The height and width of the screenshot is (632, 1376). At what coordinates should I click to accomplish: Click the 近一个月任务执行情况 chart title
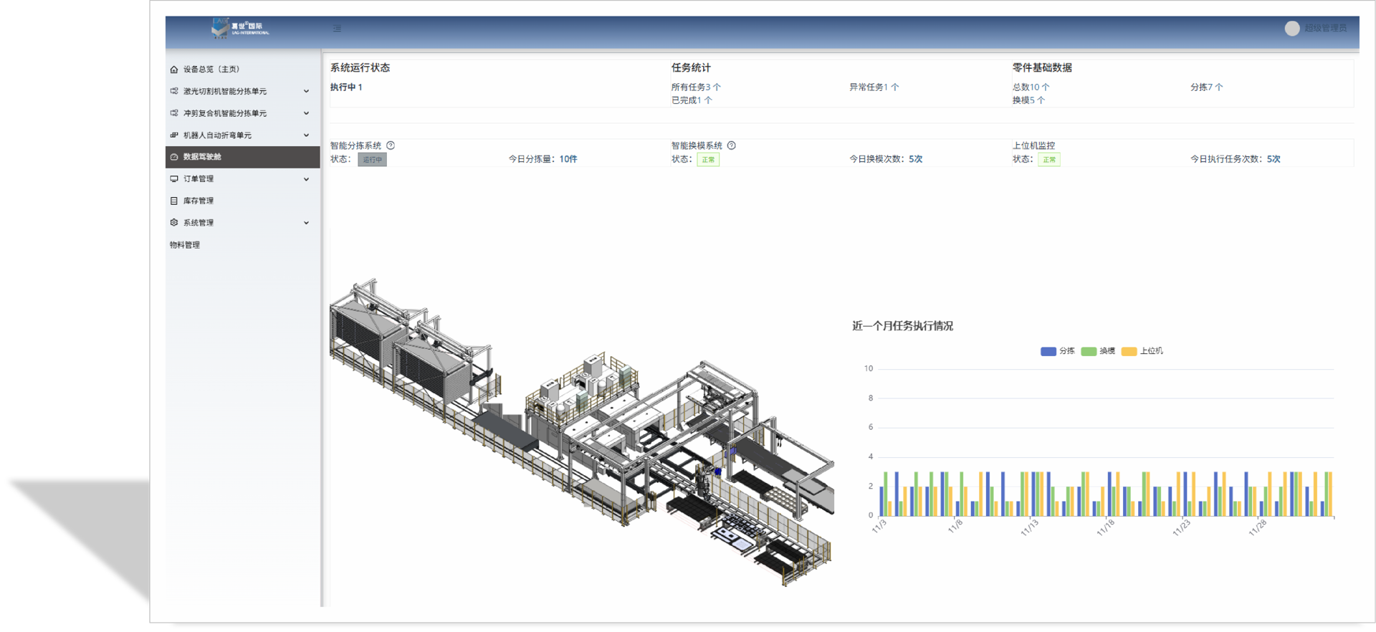(x=902, y=326)
